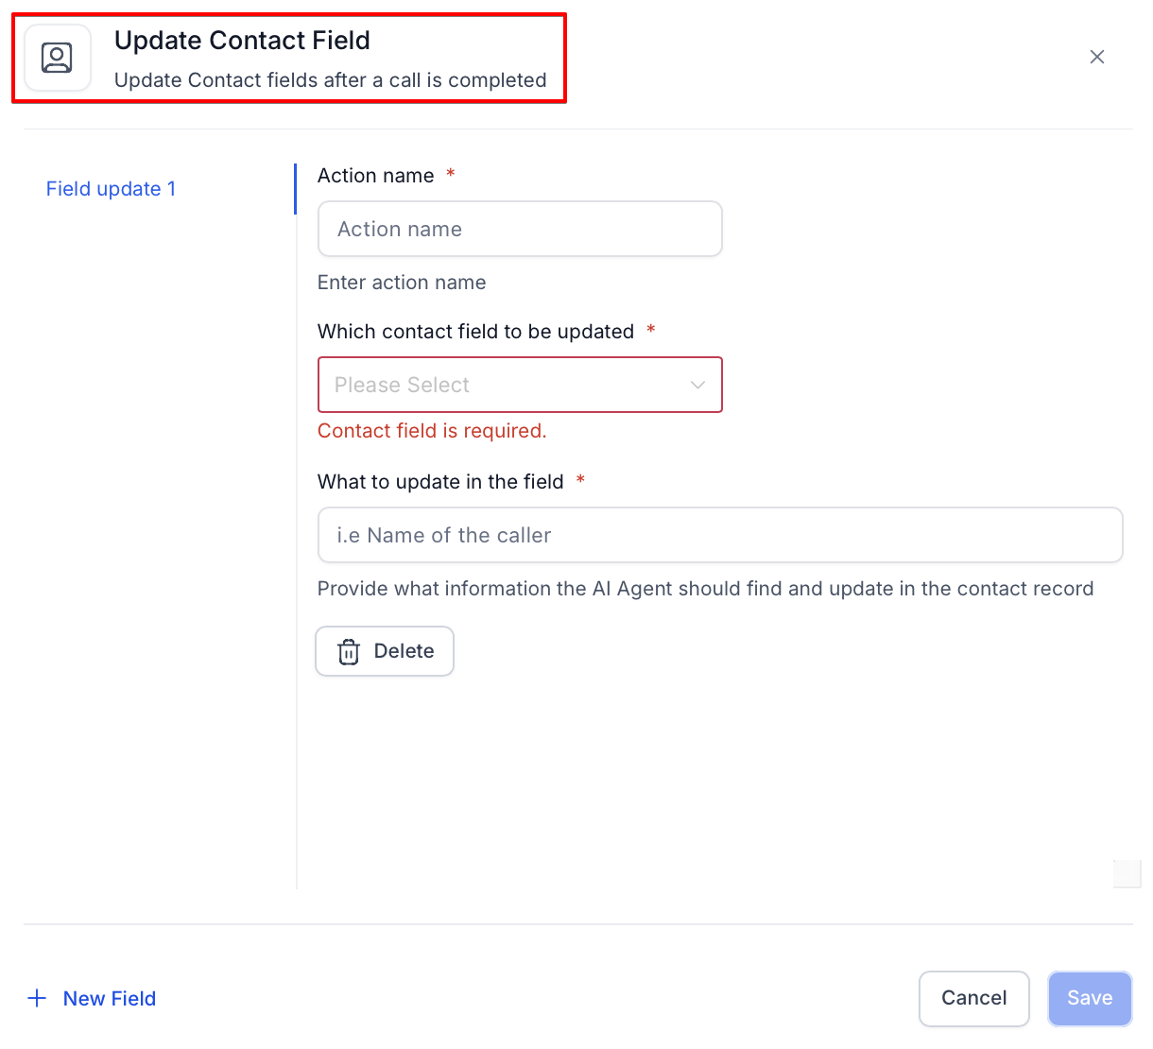Click the AI Agent information helper text
The image size is (1153, 1049).
tap(705, 589)
